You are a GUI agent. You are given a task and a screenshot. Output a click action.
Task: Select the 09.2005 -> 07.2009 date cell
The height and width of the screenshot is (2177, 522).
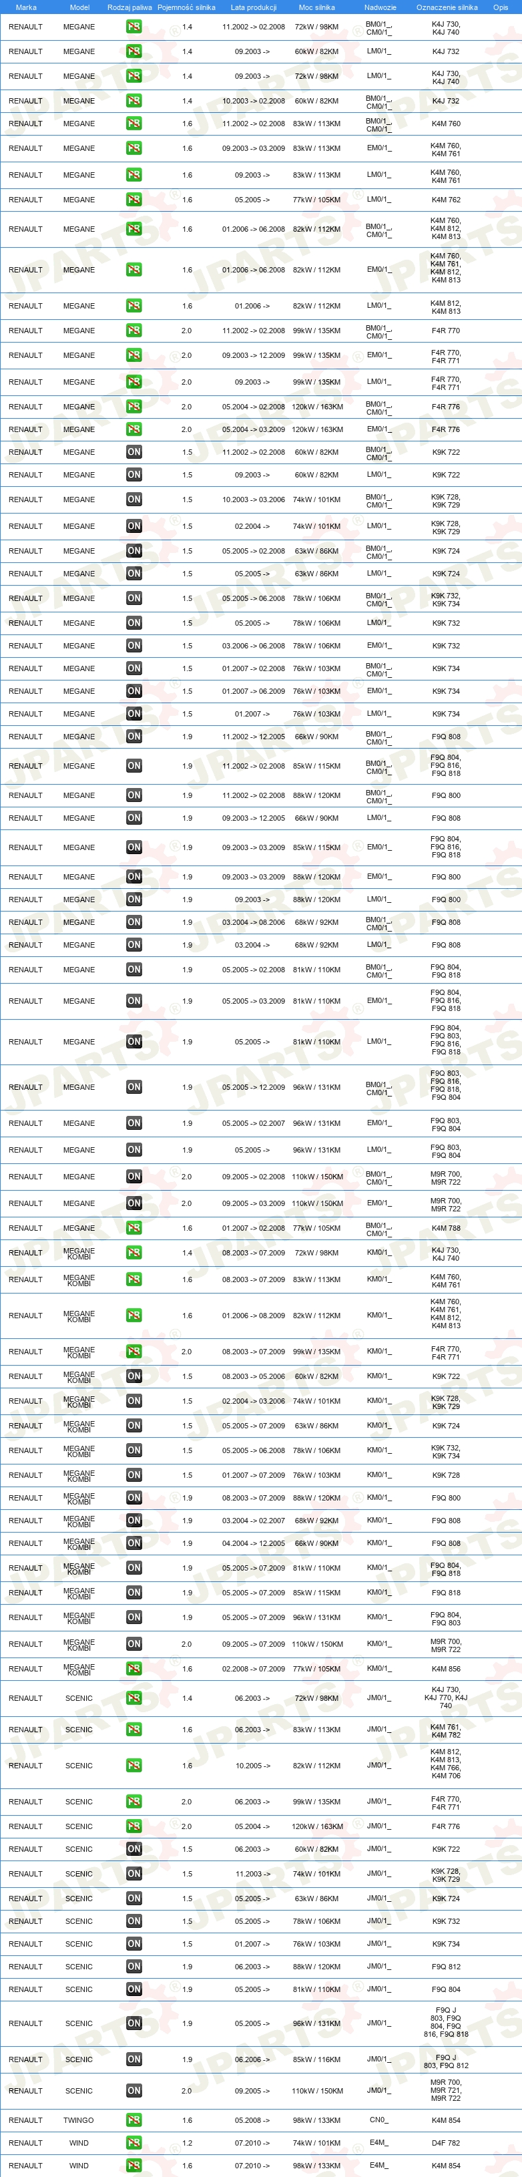(x=254, y=1643)
